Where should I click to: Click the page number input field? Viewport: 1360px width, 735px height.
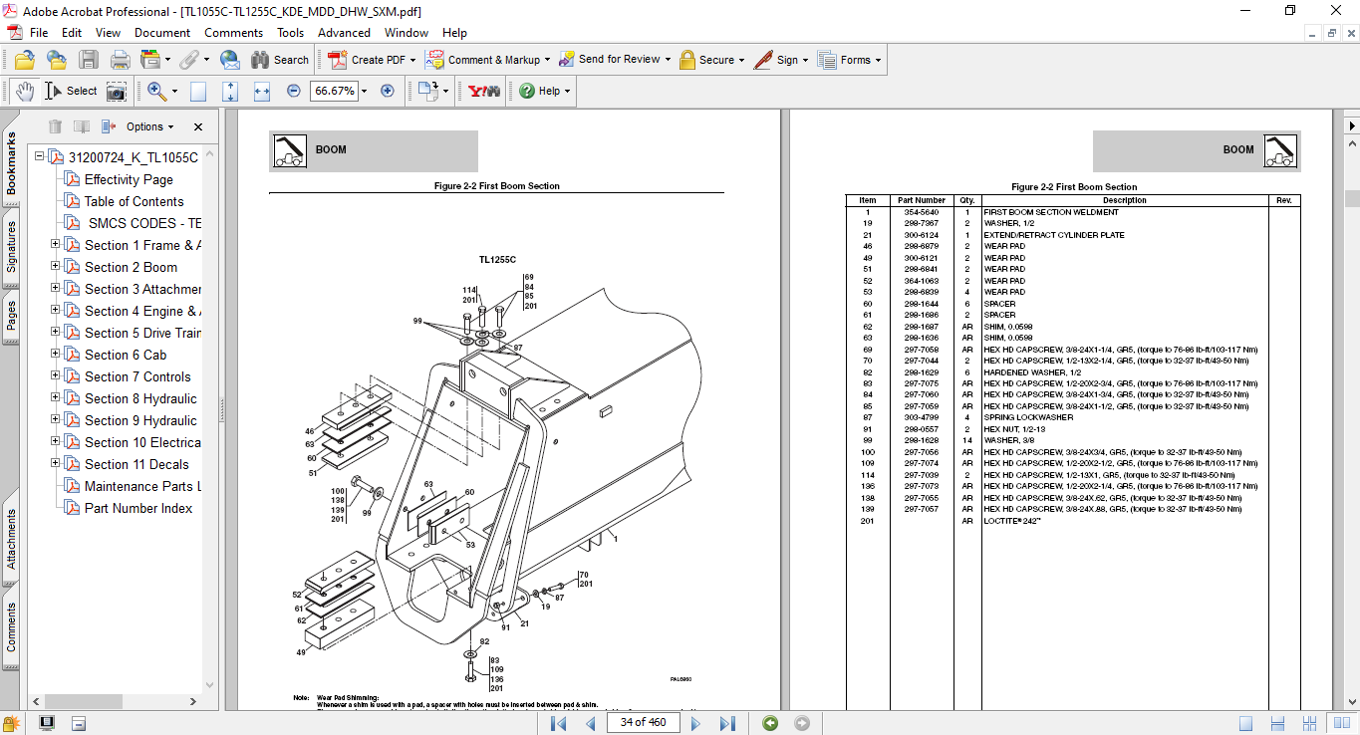tap(643, 722)
